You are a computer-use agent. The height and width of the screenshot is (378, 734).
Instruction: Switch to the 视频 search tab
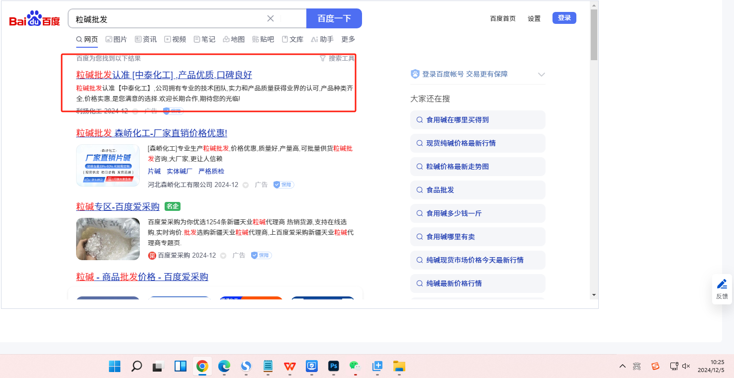175,39
